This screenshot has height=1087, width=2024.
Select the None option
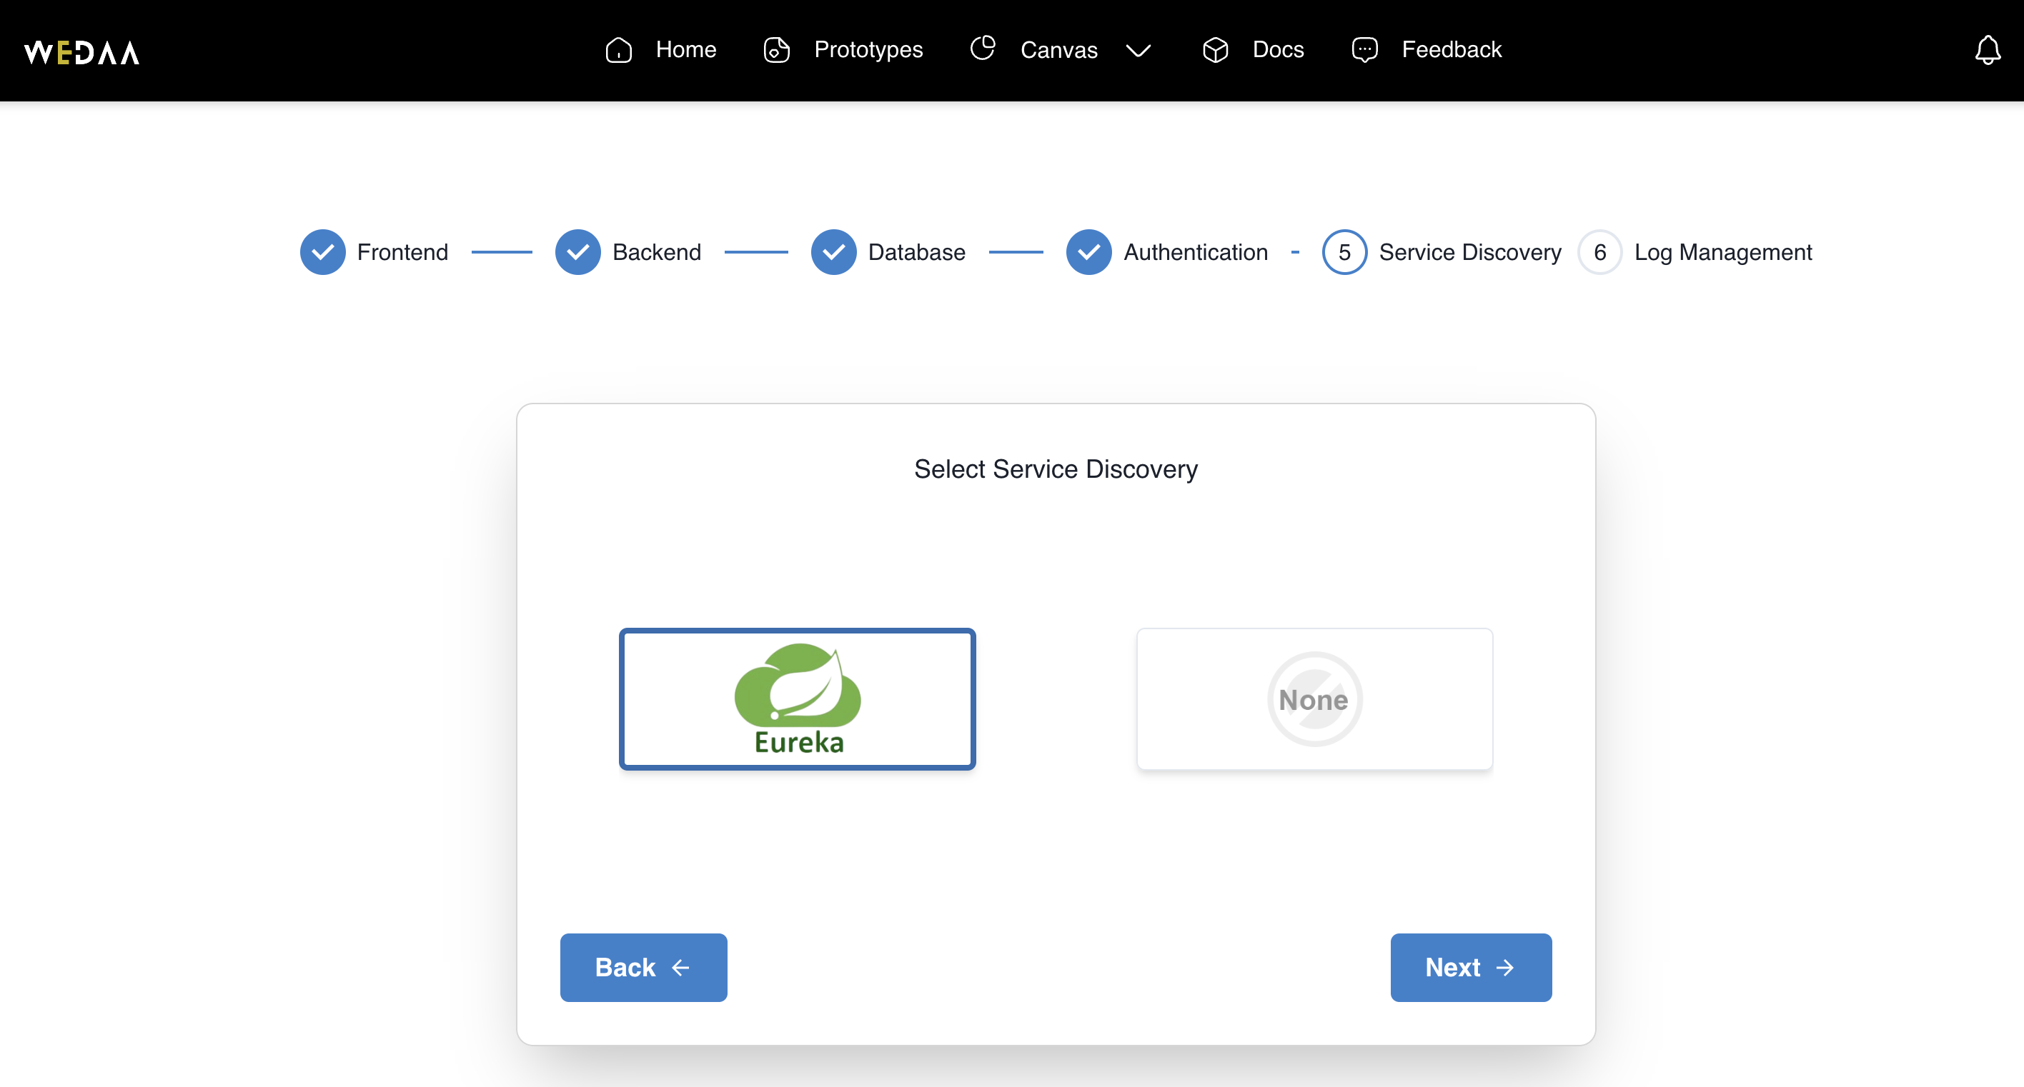pos(1314,698)
